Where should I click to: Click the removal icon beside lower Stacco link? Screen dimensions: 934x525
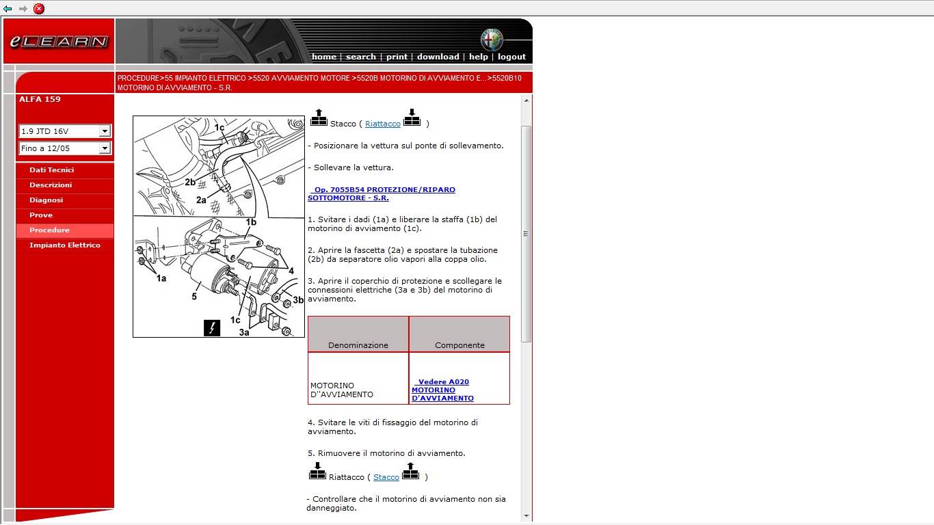(x=410, y=471)
